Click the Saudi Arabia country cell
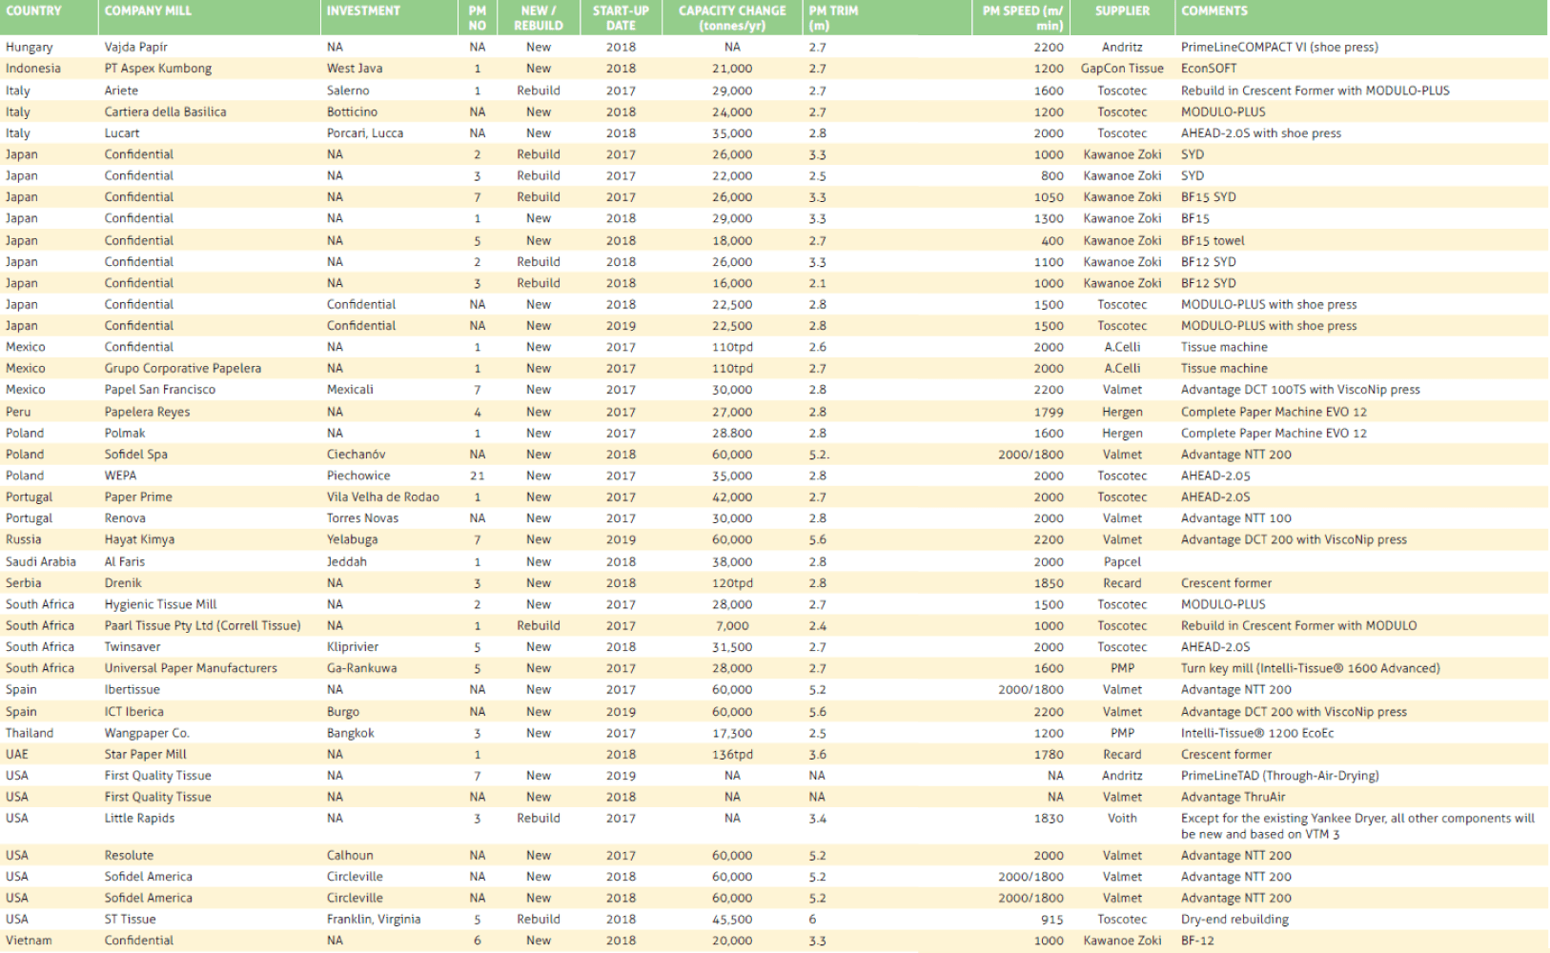The image size is (1550, 953). (x=41, y=562)
